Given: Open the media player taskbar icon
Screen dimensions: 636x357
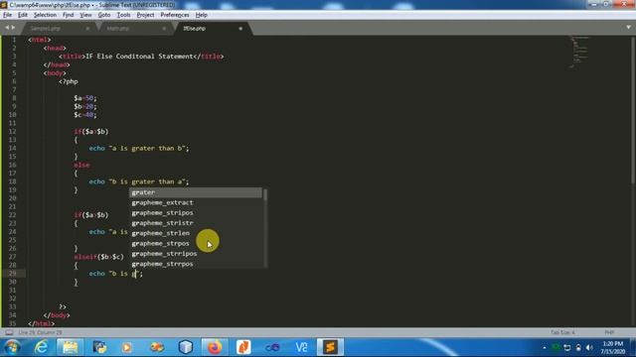Looking at the screenshot, I should [x=127, y=348].
